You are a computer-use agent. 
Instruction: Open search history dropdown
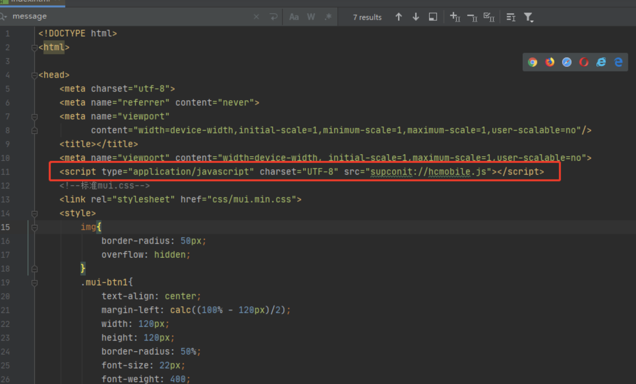[4, 17]
